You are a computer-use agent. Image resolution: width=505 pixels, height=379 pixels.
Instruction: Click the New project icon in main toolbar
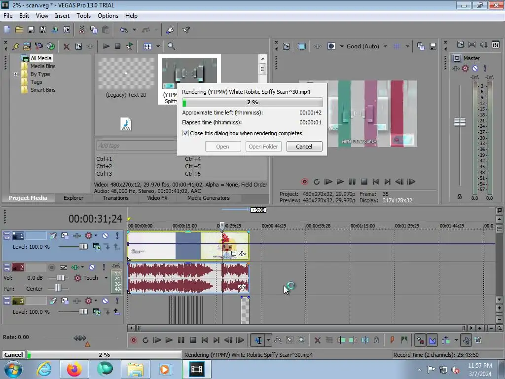7,30
